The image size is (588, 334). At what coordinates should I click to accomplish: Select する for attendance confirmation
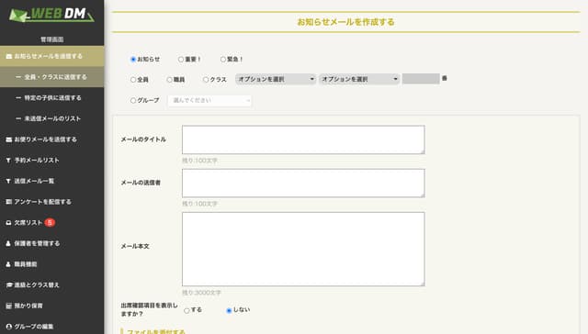pyautogui.click(x=187, y=310)
